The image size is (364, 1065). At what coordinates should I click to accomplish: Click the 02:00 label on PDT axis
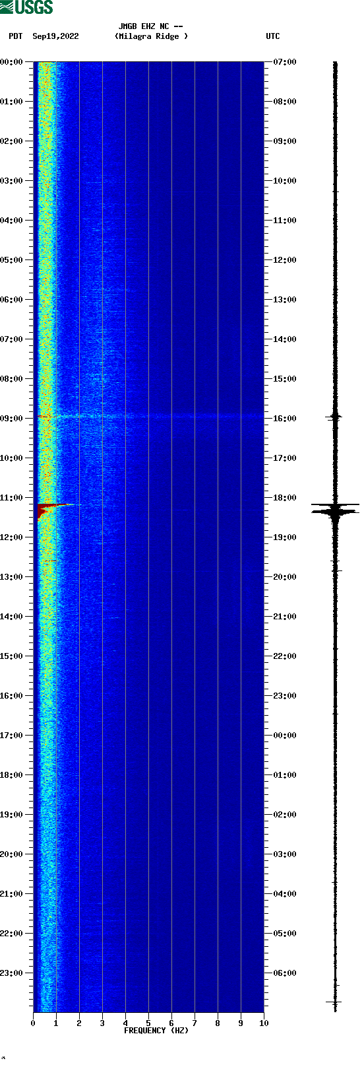(11, 141)
